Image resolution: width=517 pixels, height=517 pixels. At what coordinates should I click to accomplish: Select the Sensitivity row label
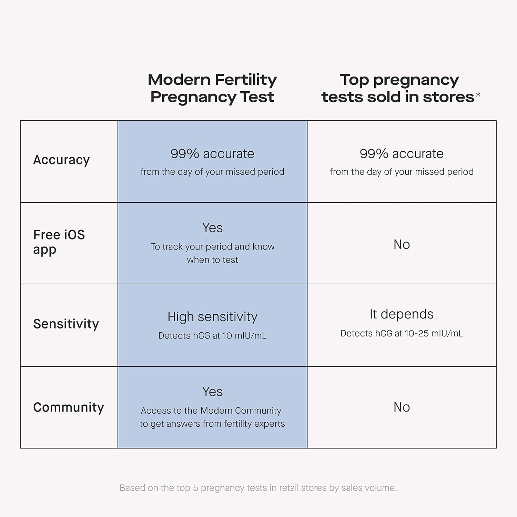[66, 324]
